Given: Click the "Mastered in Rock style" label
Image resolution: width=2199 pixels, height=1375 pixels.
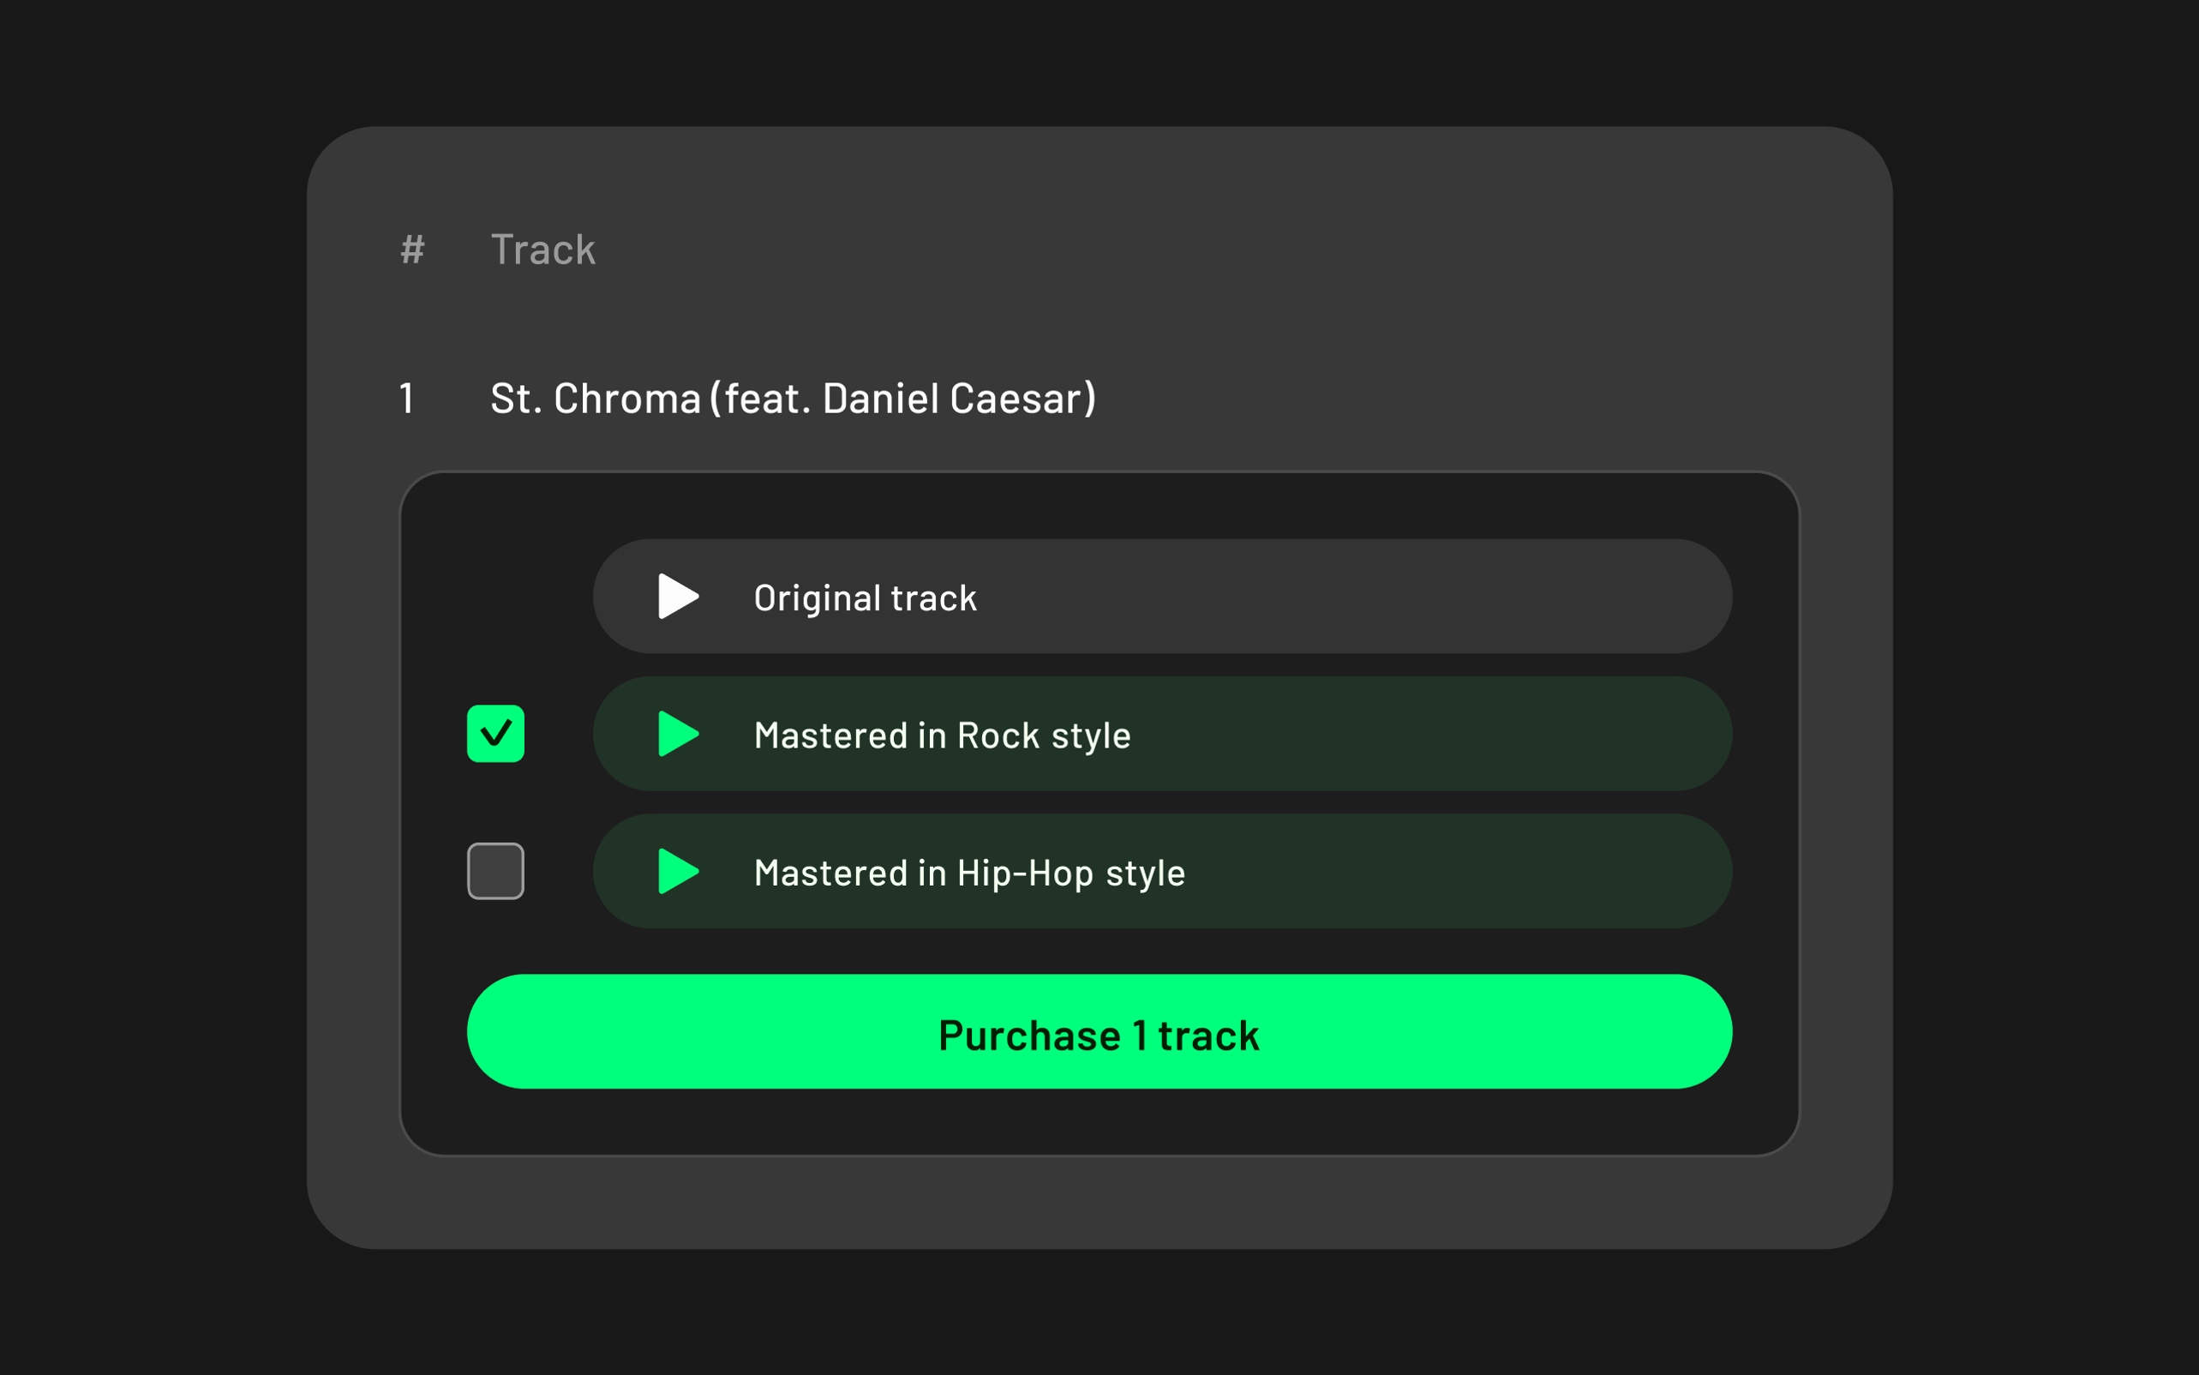Looking at the screenshot, I should (x=942, y=736).
